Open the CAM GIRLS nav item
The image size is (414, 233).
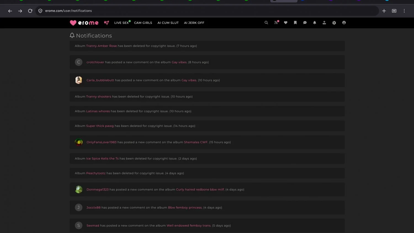coord(143,23)
